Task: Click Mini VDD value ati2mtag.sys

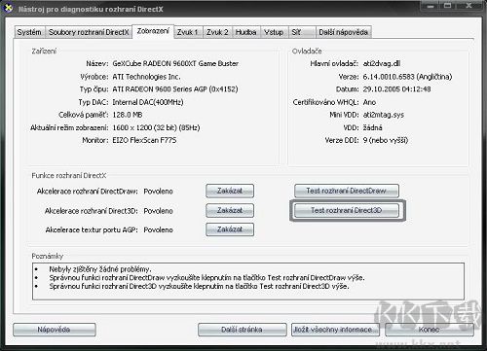Action: tap(384, 115)
